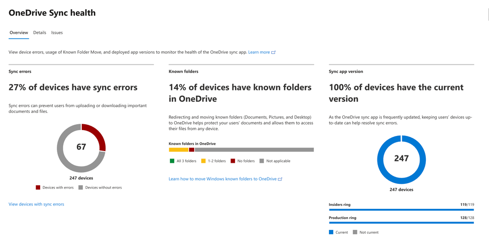This screenshot has height=245, width=489.
Task: Open the external link icon beside Learn more
Action: point(274,52)
